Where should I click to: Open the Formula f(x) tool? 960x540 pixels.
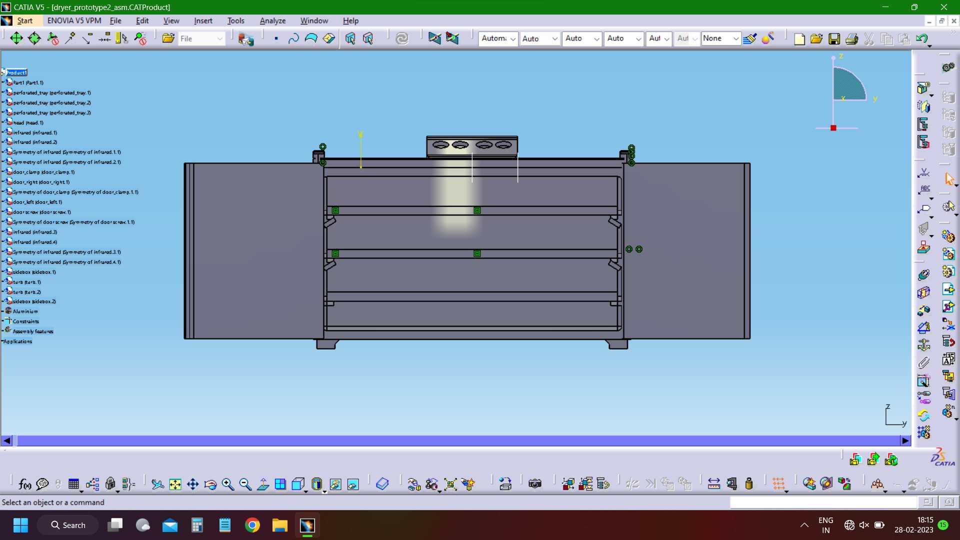24,484
